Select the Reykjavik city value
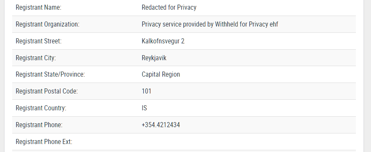The height and width of the screenshot is (152, 371). 154,58
